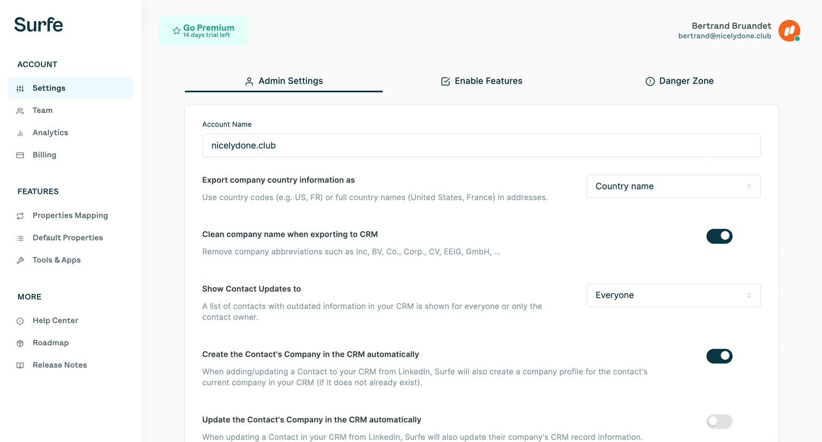Image resolution: width=822 pixels, height=442 pixels.
Task: View the Roadmap
Action: pyautogui.click(x=71, y=343)
